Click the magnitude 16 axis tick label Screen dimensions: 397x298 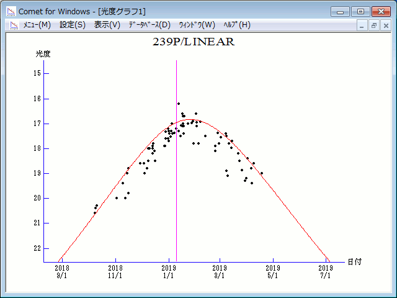point(37,99)
